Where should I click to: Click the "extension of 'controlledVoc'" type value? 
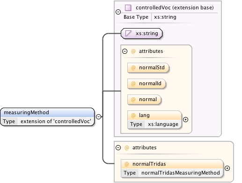[56, 121]
